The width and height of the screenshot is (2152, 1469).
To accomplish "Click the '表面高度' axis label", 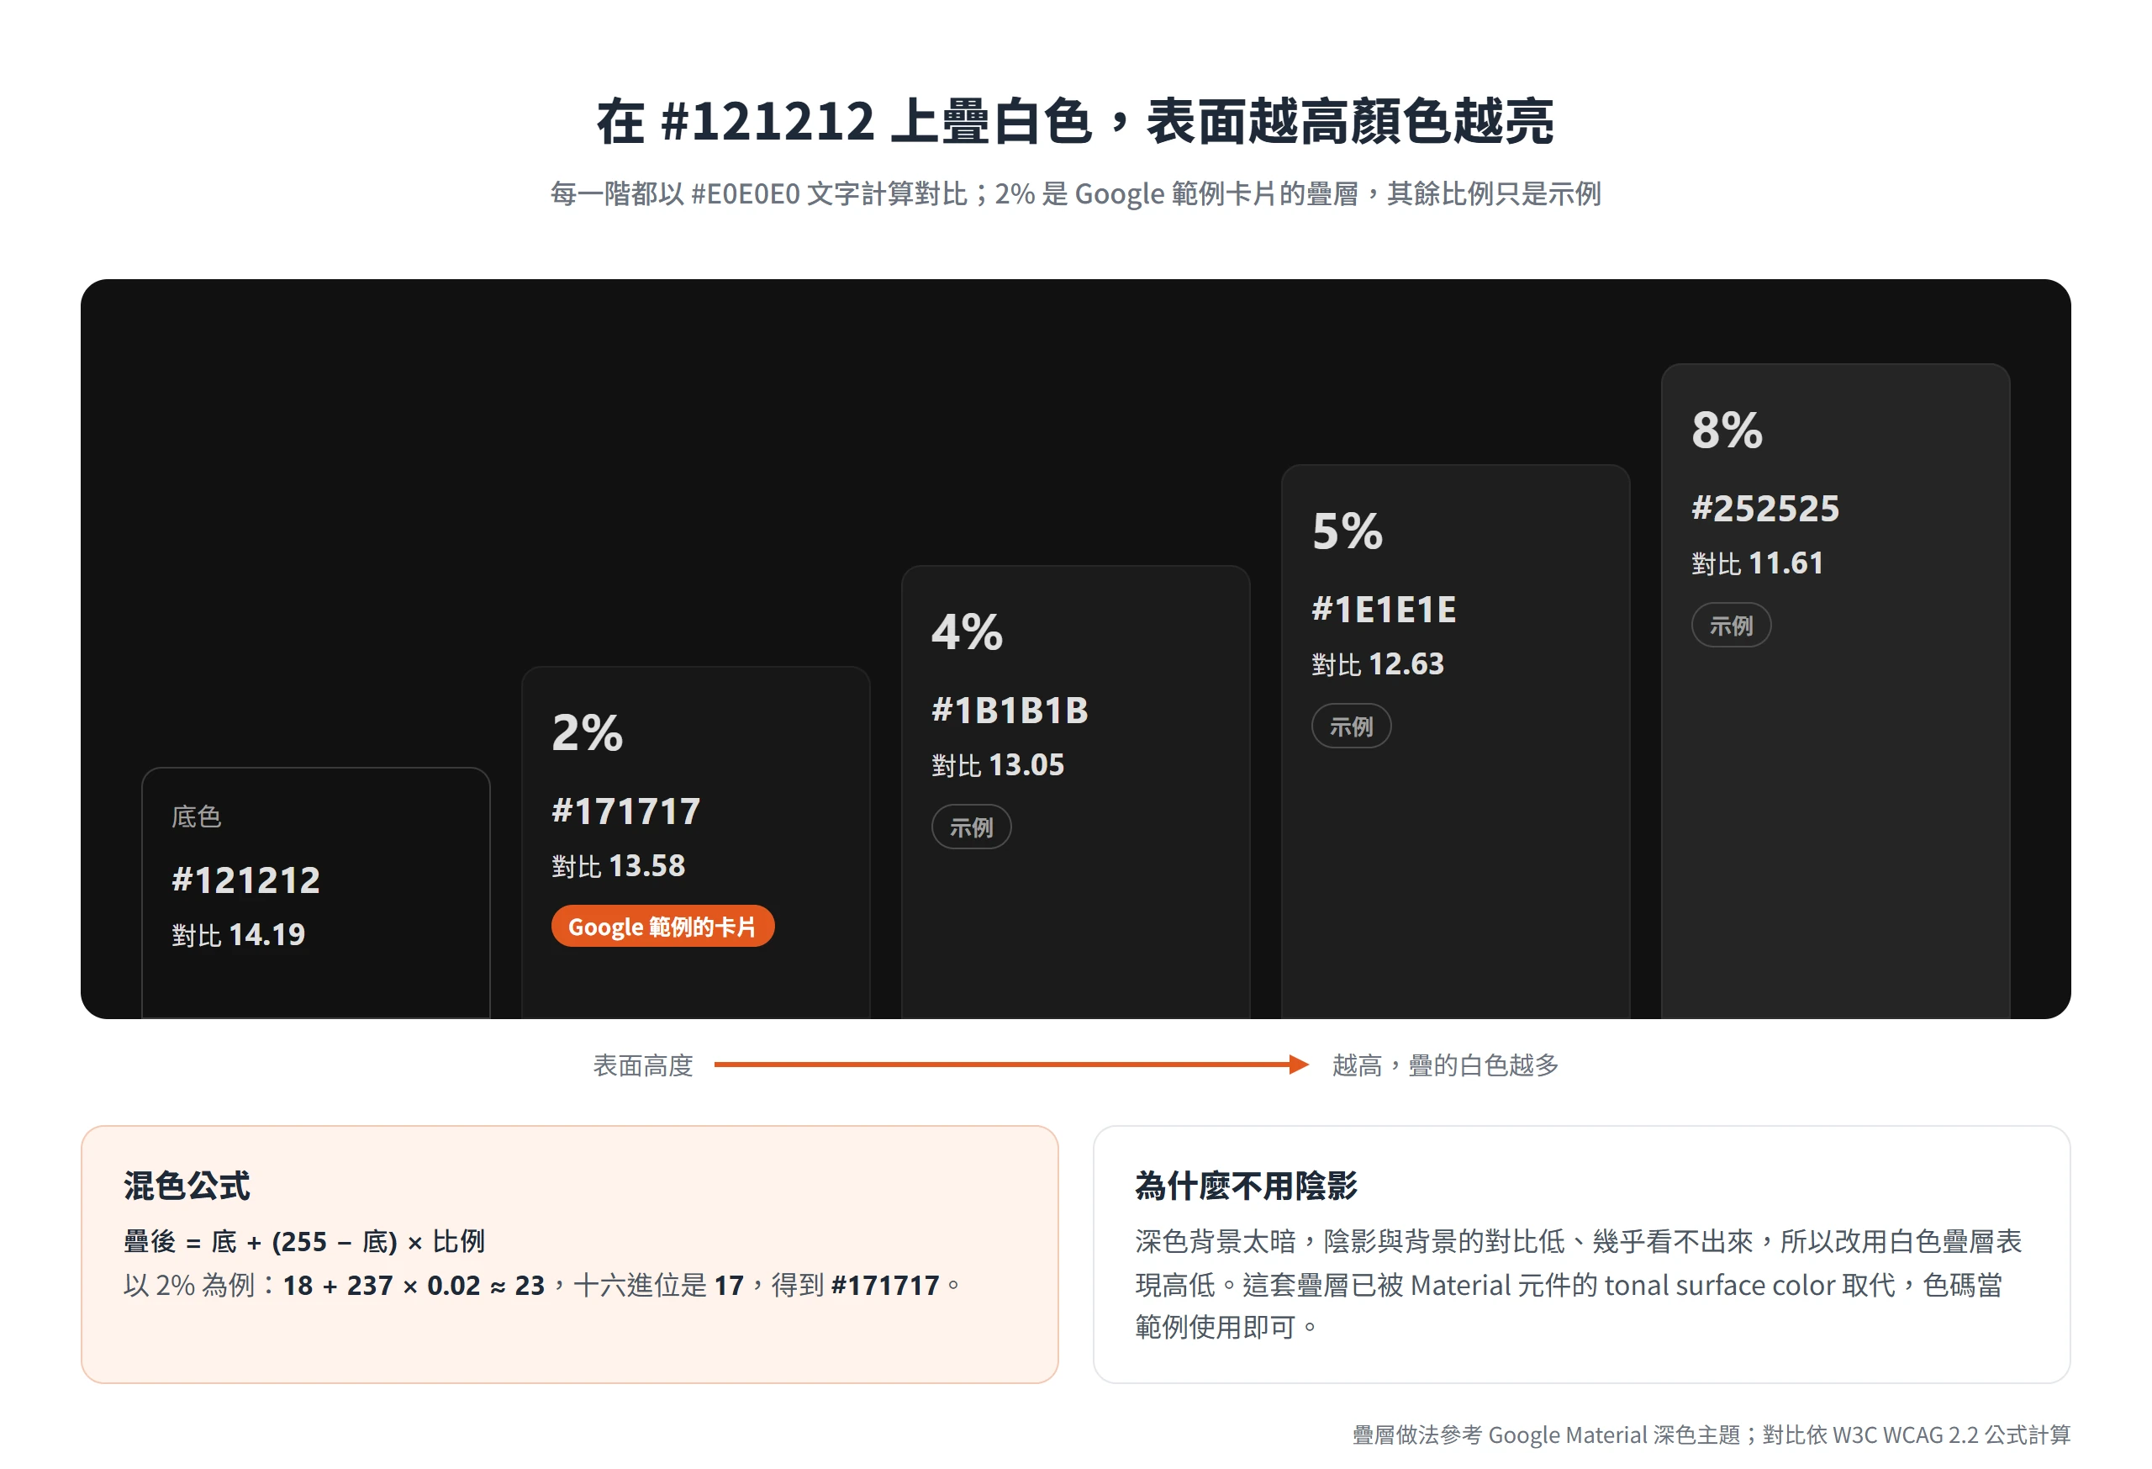I will point(642,1065).
